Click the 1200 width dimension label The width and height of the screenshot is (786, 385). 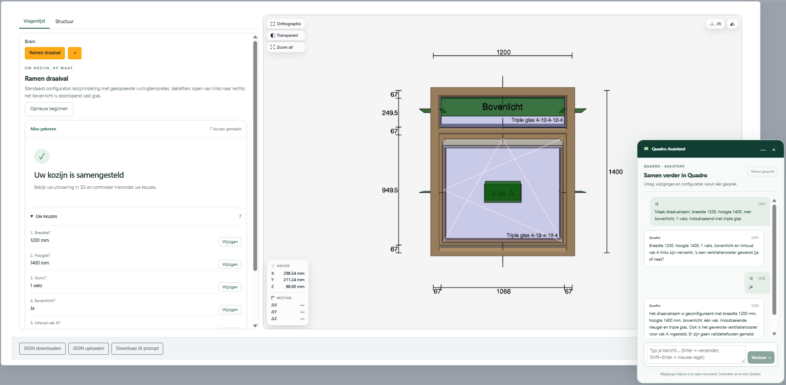coord(503,52)
